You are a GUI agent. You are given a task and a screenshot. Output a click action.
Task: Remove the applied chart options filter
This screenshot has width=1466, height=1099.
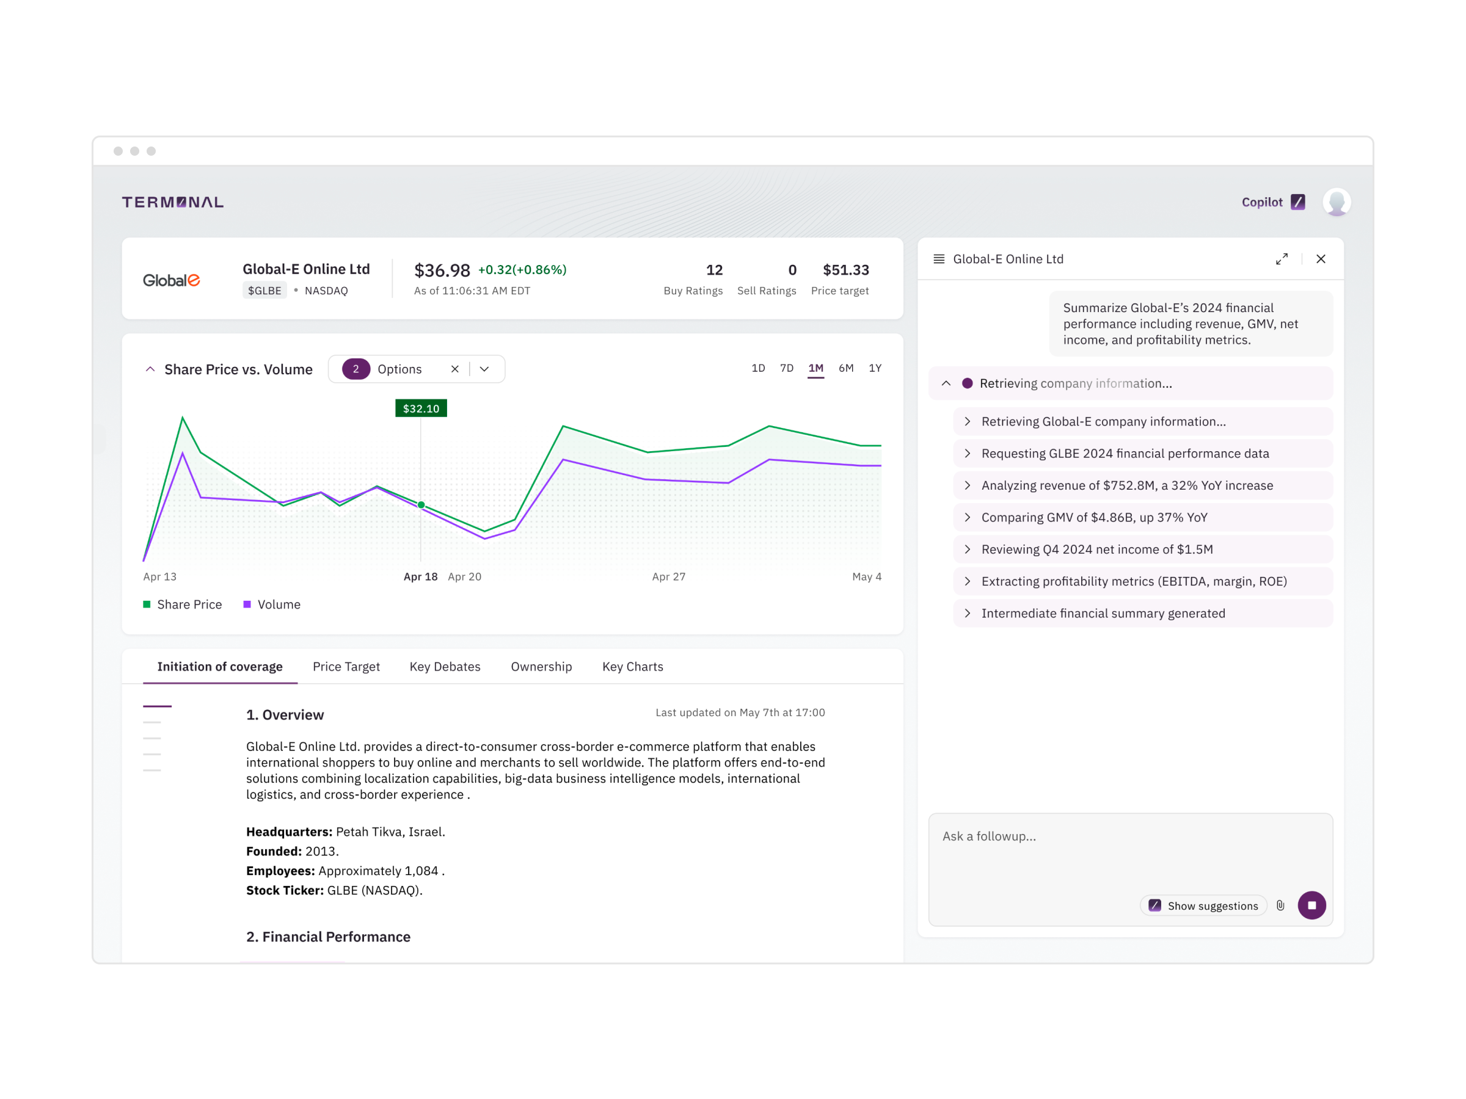[455, 369]
